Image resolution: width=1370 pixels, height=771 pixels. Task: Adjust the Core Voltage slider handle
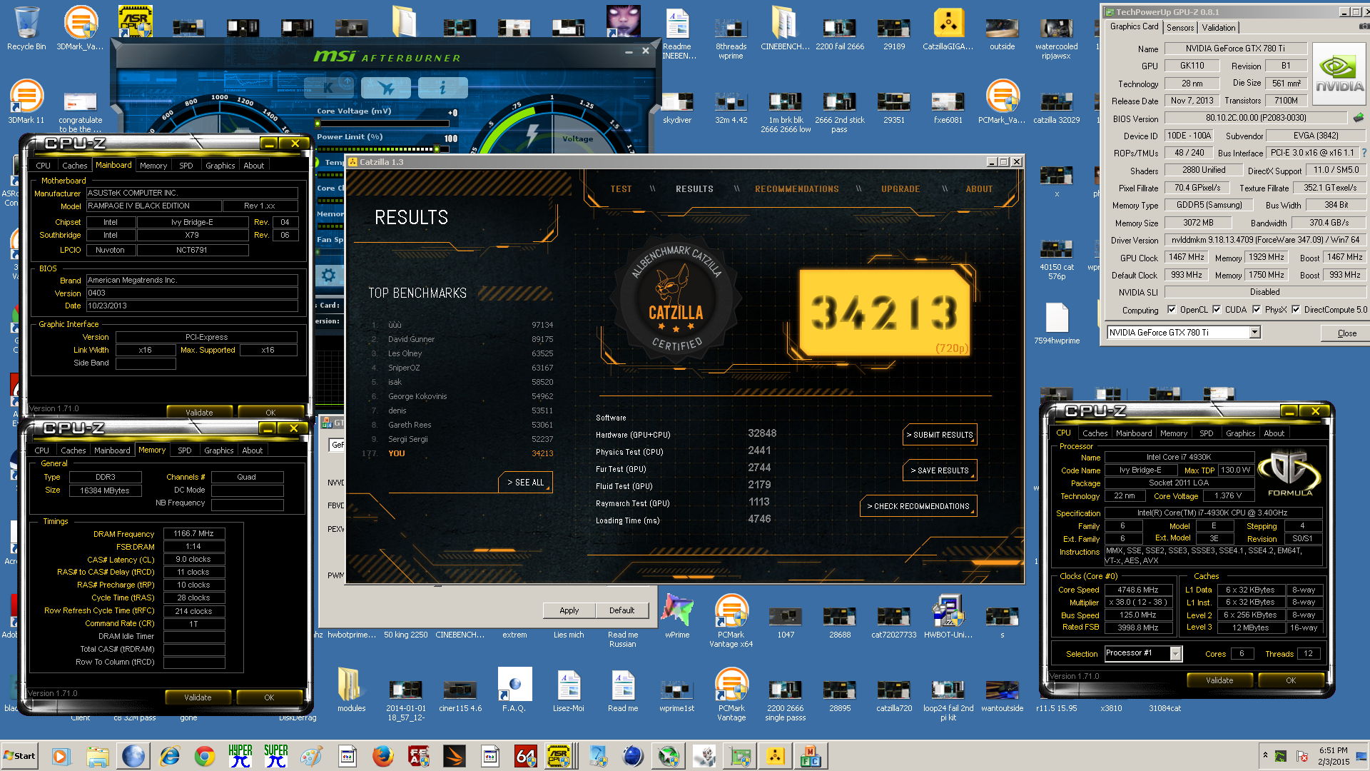318,124
